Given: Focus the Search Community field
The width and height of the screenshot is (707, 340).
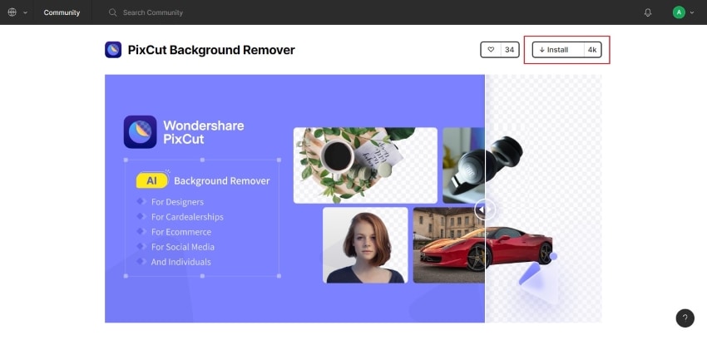Looking at the screenshot, I should [x=153, y=12].
